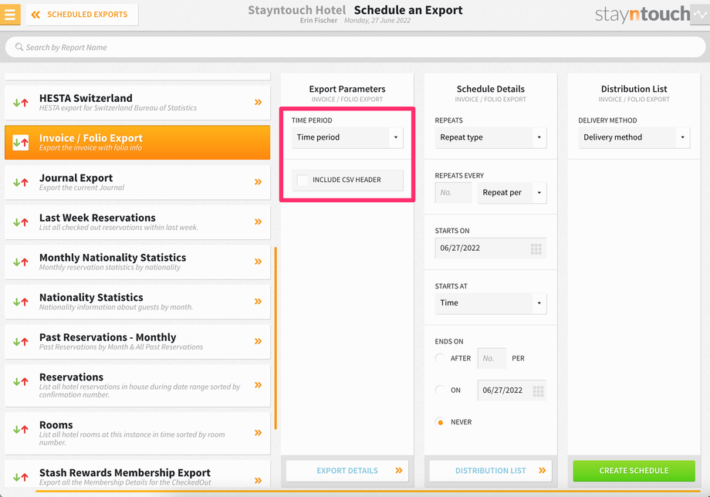Select the On radio button under Ends On
The image size is (710, 497).
pos(440,390)
